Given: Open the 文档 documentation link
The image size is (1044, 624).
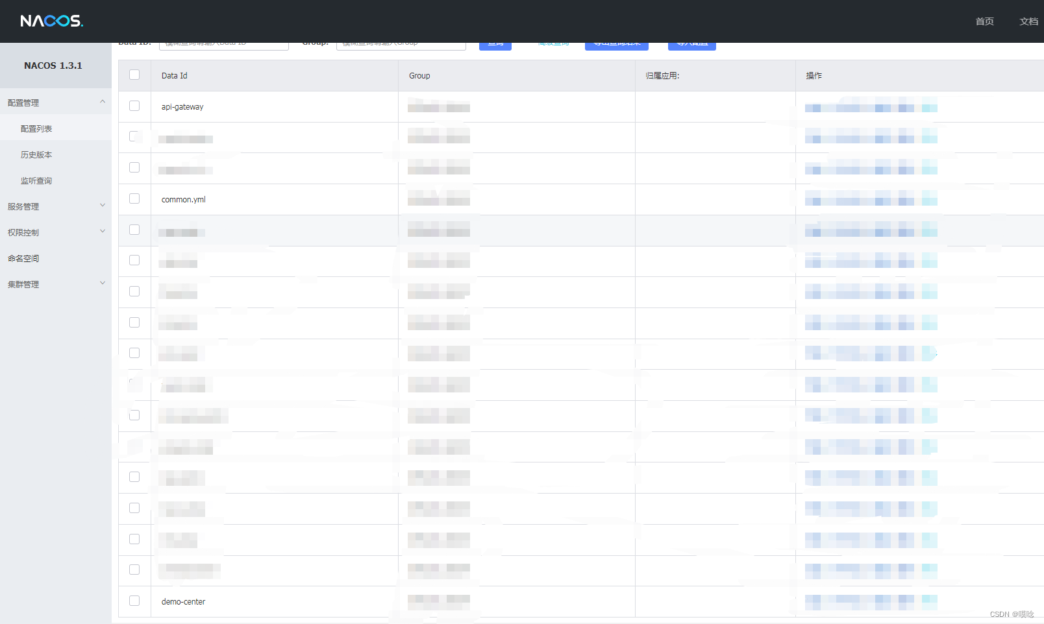Looking at the screenshot, I should point(1028,21).
